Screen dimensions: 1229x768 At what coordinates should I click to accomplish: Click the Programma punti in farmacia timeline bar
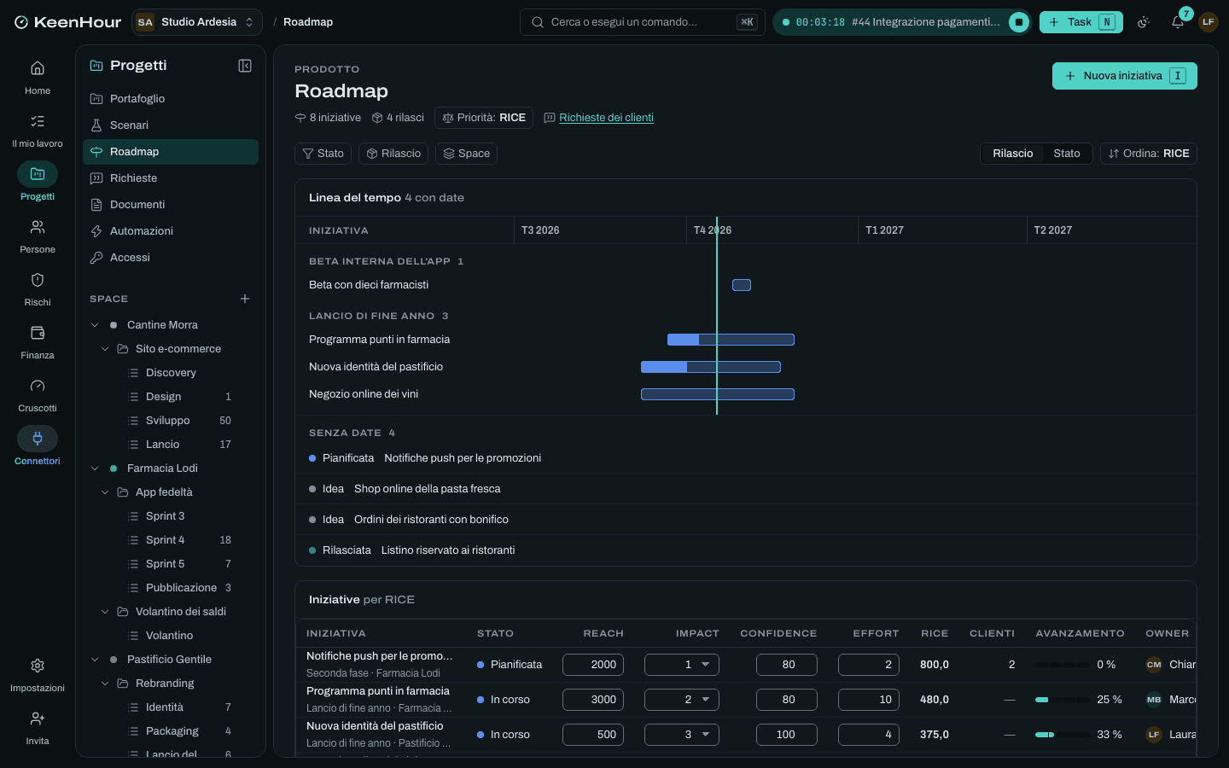point(731,340)
